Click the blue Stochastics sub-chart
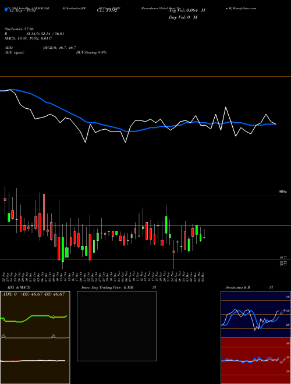 click(x=255, y=314)
